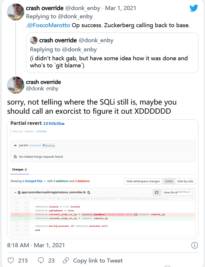Click the develop branch label

[x=49, y=146]
